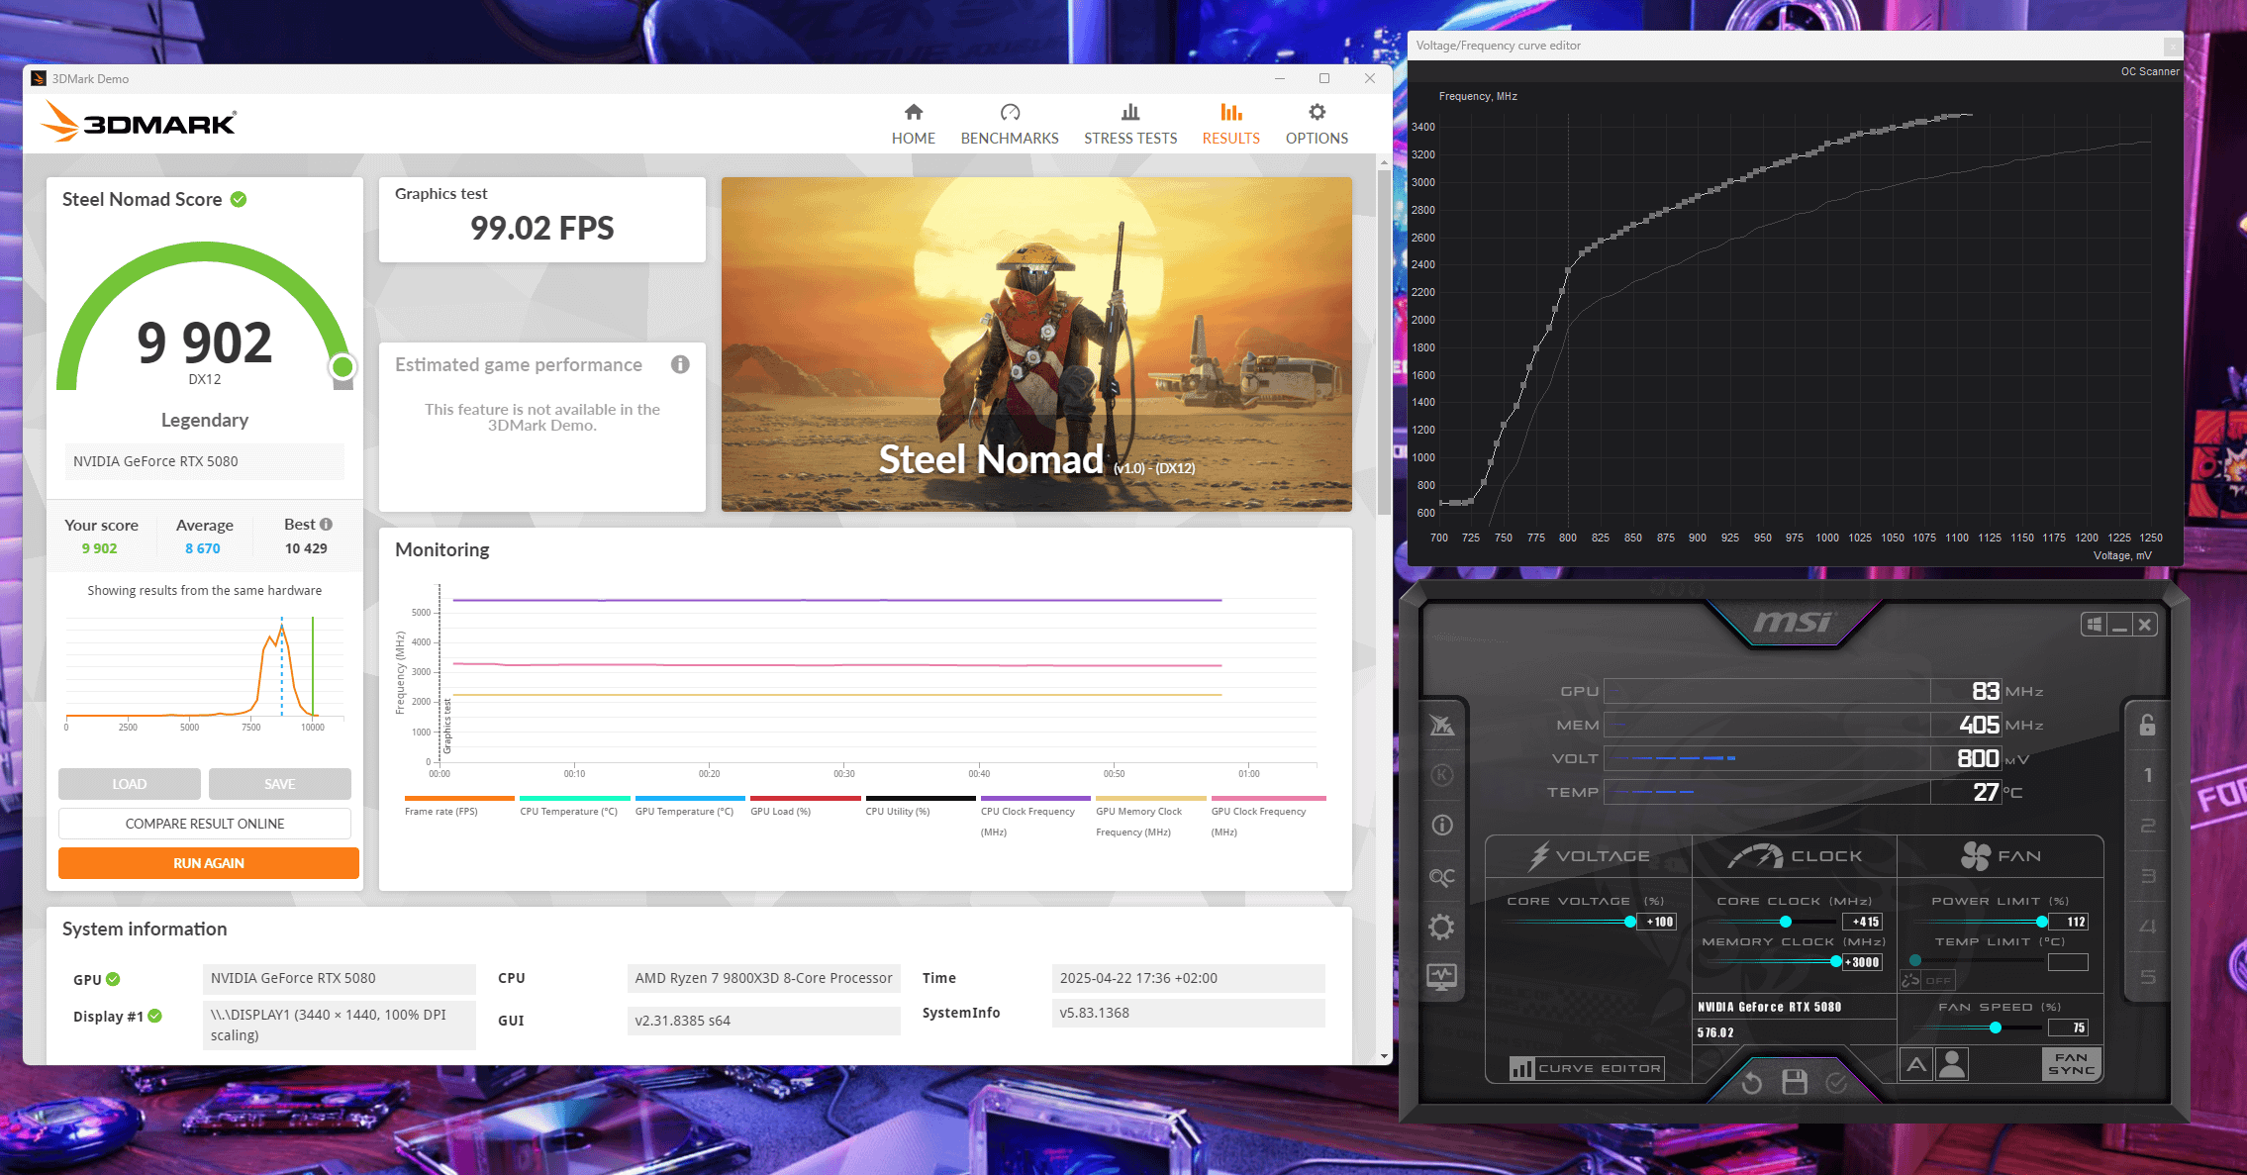
Task: Click the Save result button
Action: pyautogui.click(x=280, y=784)
